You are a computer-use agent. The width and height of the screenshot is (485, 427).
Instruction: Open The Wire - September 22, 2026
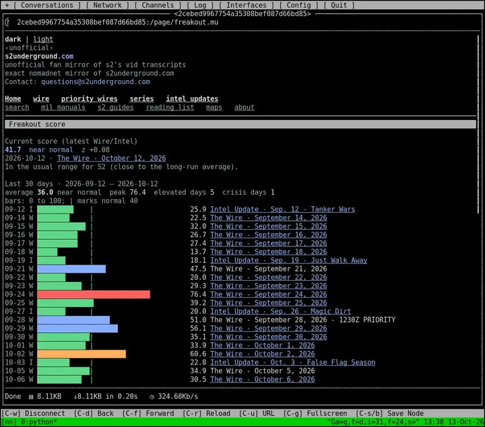click(x=269, y=277)
